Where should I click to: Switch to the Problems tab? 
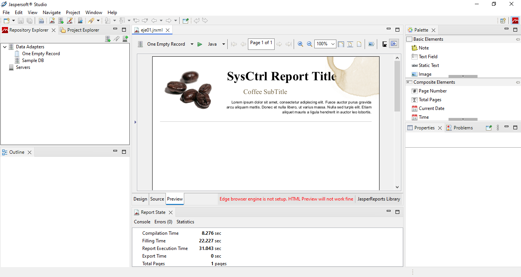click(x=460, y=128)
